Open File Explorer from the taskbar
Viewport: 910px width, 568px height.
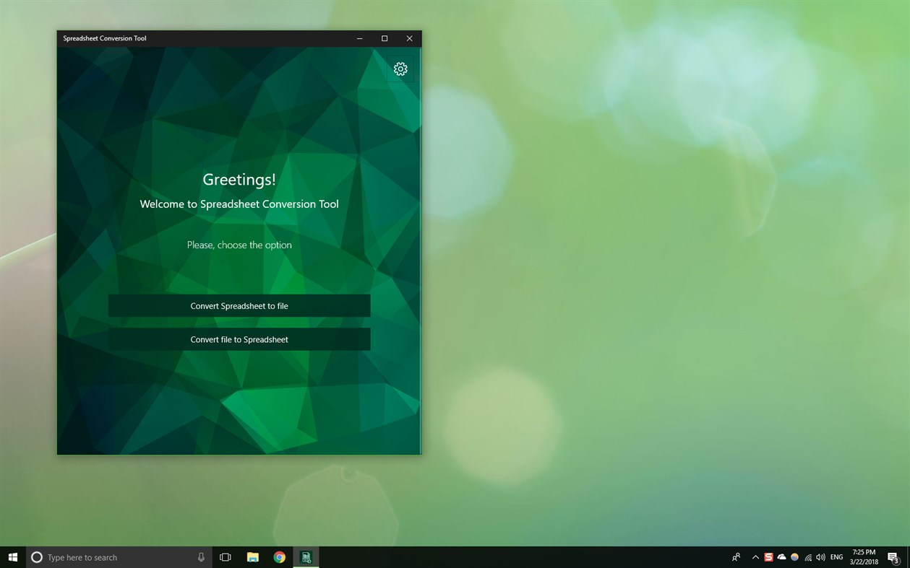pyautogui.click(x=252, y=556)
